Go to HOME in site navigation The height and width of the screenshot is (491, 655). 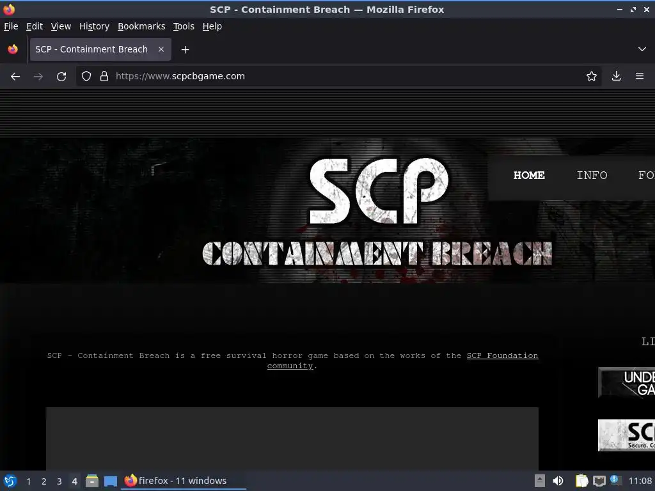point(529,175)
